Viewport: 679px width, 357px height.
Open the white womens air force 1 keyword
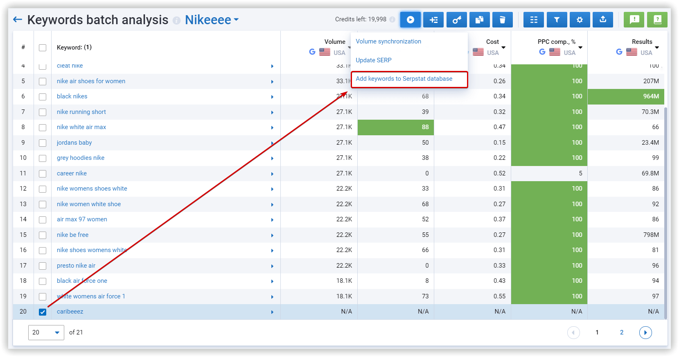pyautogui.click(x=91, y=296)
